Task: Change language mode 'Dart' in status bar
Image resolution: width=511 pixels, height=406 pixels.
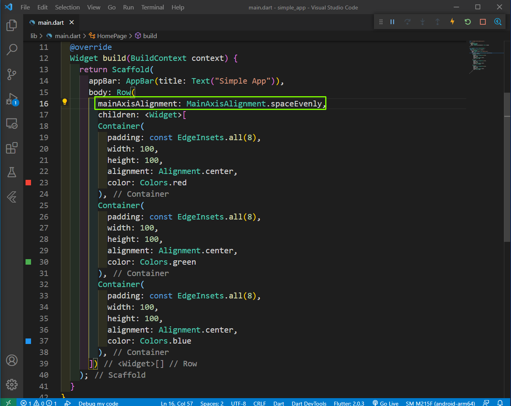Action: tap(278, 403)
